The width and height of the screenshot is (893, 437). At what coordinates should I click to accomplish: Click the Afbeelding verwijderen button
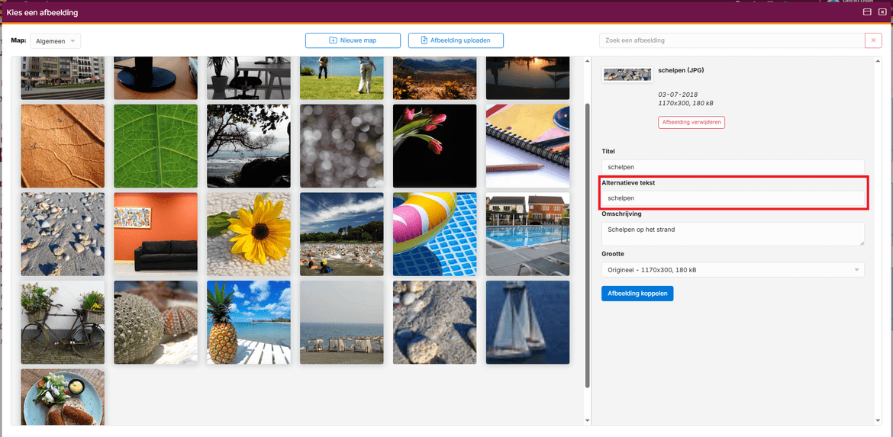691,122
